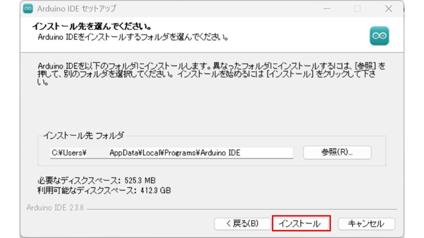Go back with the 戻る(B) button
Image resolution: width=424 pixels, height=238 pixels.
242,224
